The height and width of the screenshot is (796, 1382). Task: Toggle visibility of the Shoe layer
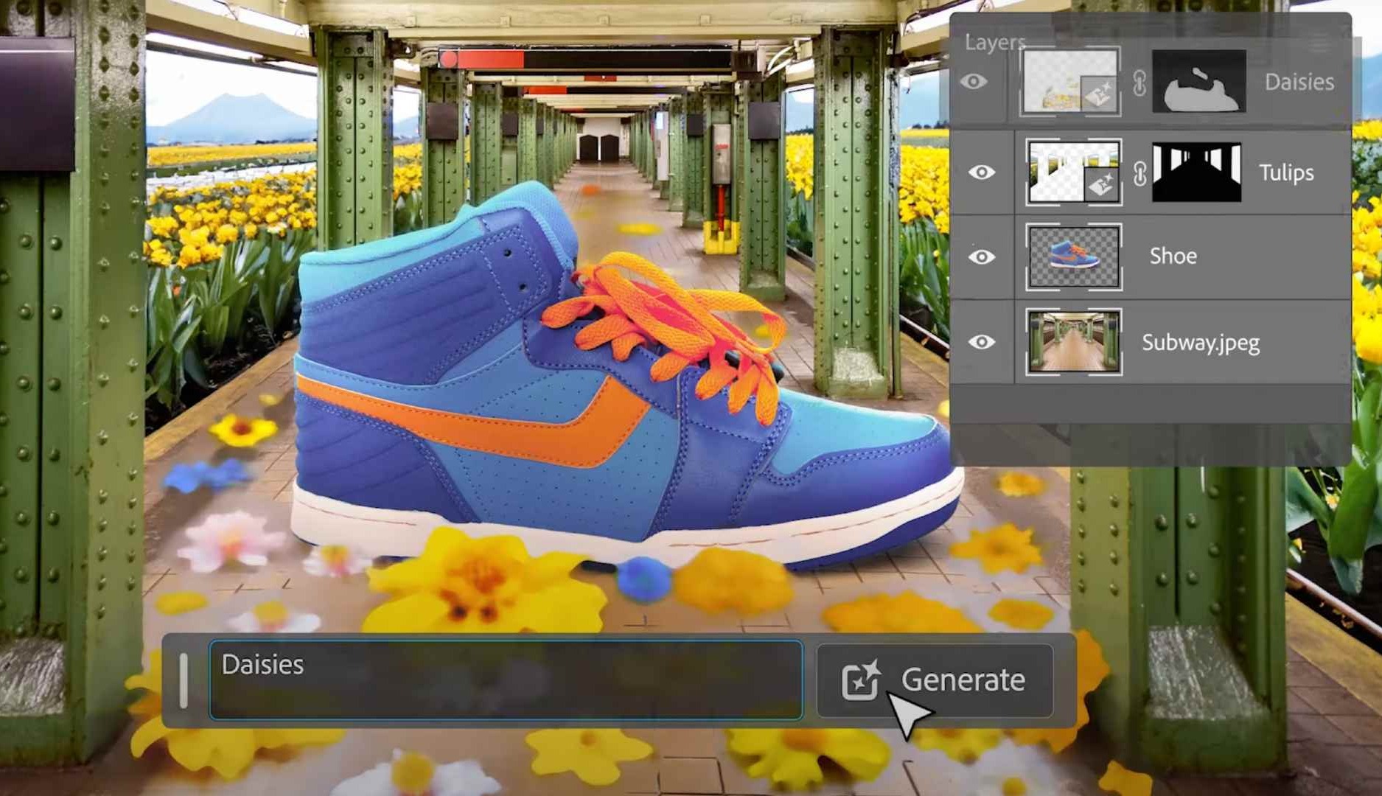pos(982,256)
